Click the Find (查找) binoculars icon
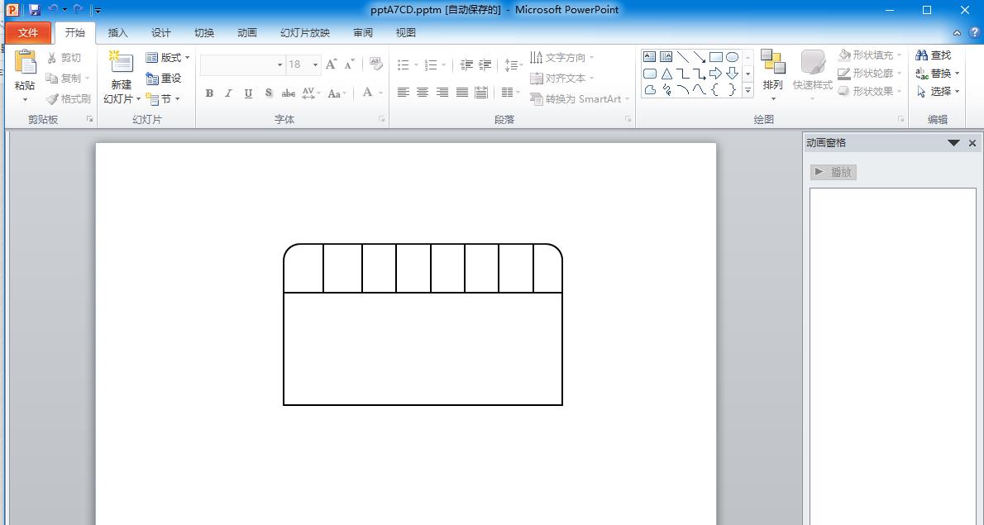 point(921,55)
